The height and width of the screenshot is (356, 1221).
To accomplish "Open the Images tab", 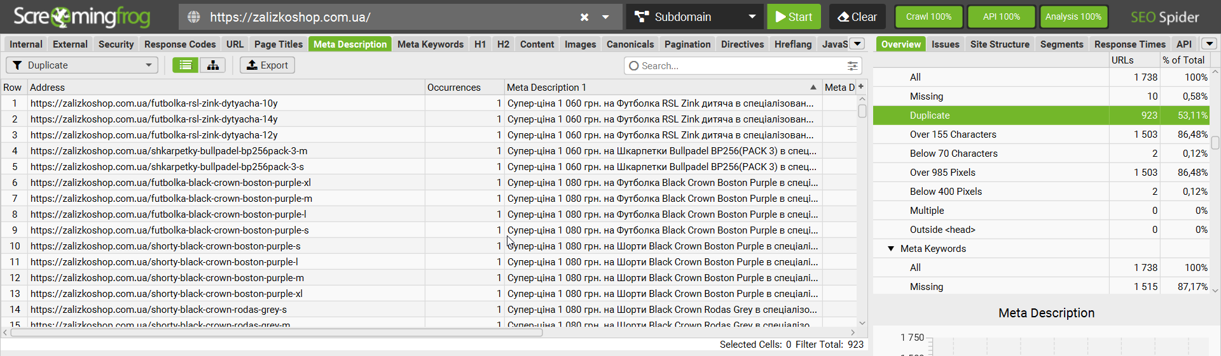I will point(580,44).
